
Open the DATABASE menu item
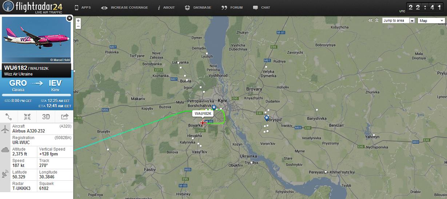[x=198, y=8]
